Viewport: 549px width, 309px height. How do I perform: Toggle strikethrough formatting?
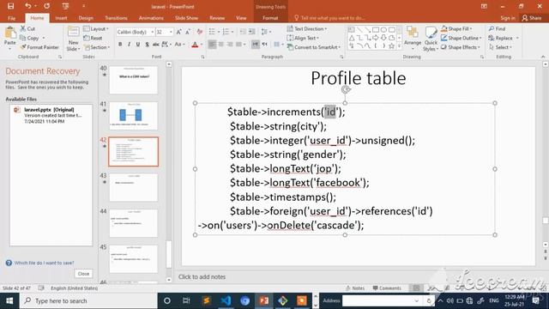coord(156,45)
